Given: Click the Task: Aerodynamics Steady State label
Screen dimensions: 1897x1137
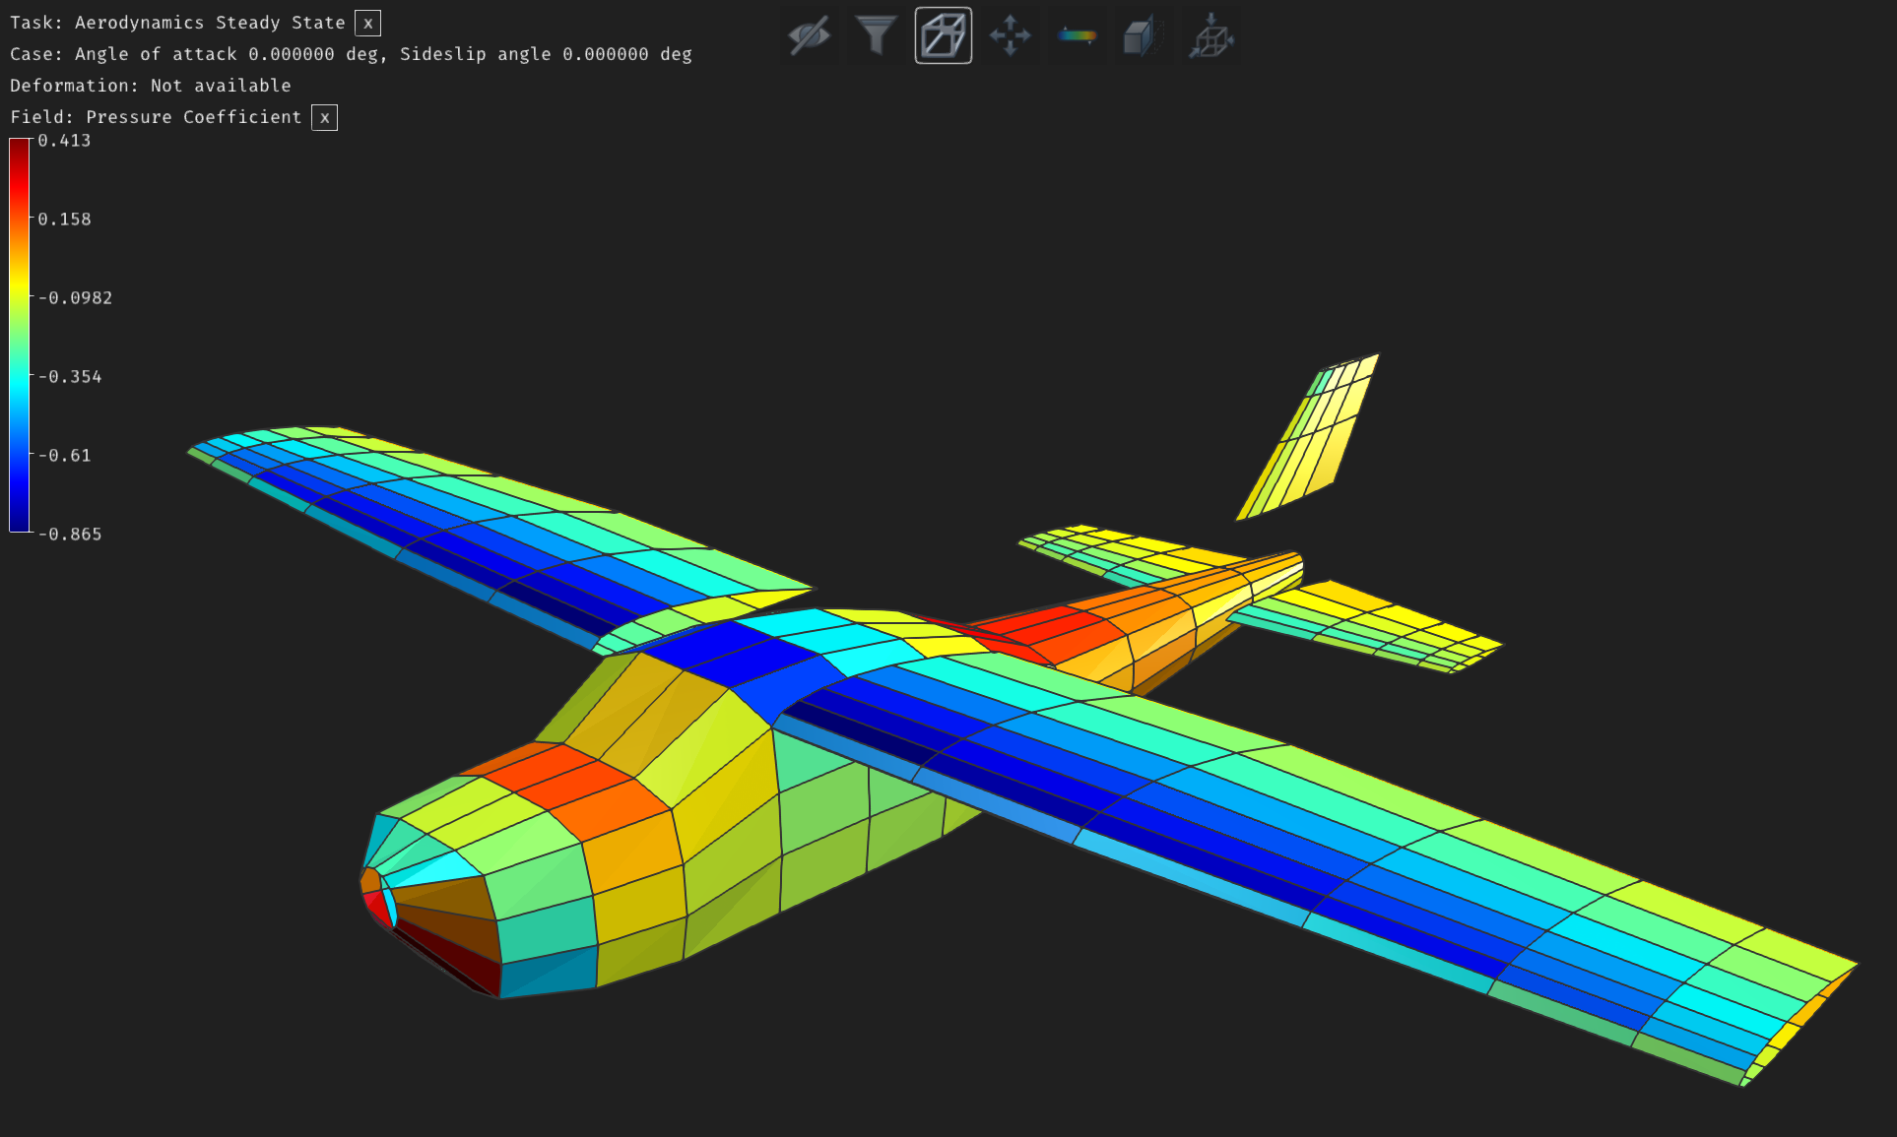Looking at the screenshot, I should pos(177,23).
